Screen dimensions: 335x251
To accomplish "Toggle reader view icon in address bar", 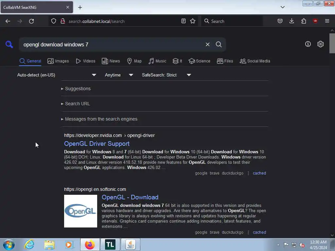I will (x=183, y=21).
